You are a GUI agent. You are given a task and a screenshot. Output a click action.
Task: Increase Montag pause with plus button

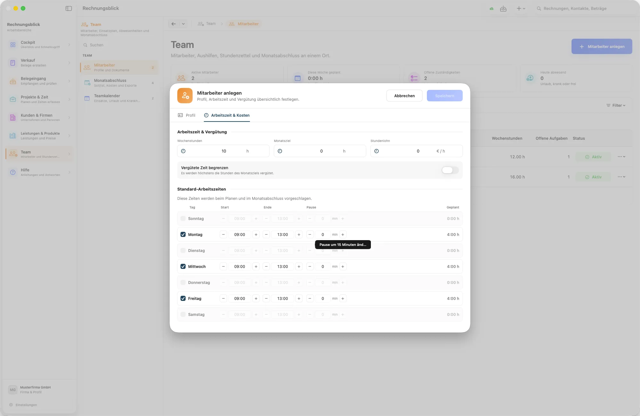[x=343, y=234]
